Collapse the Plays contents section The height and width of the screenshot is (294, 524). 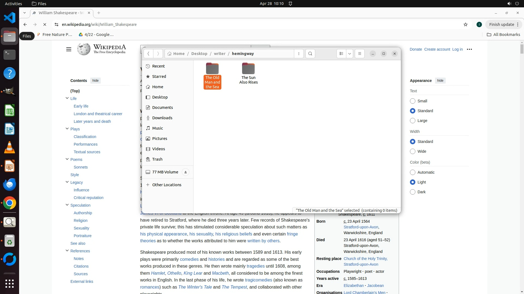[67, 129]
